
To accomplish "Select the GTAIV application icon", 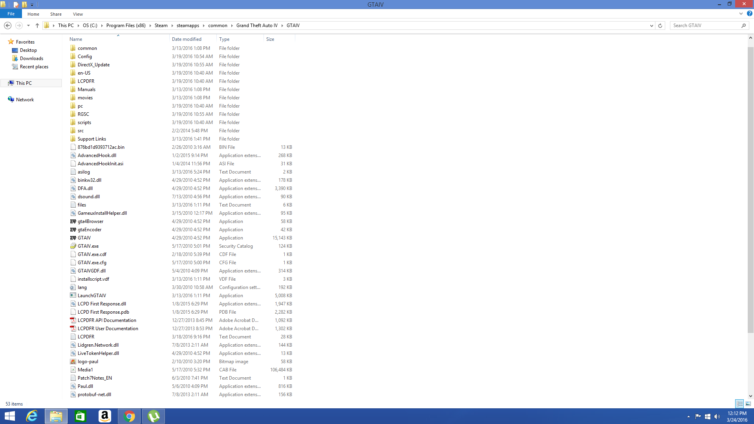I will coord(73,238).
